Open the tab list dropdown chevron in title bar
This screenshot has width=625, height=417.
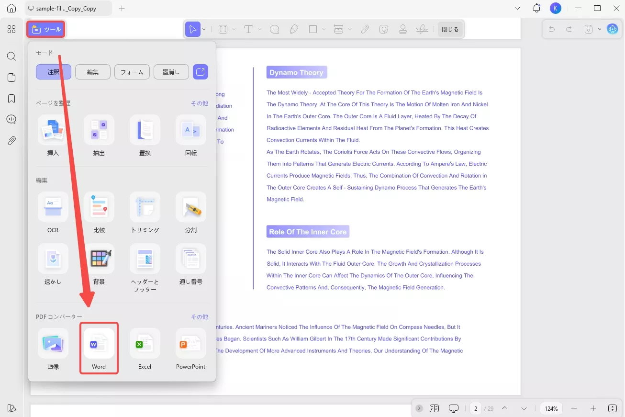point(517,9)
